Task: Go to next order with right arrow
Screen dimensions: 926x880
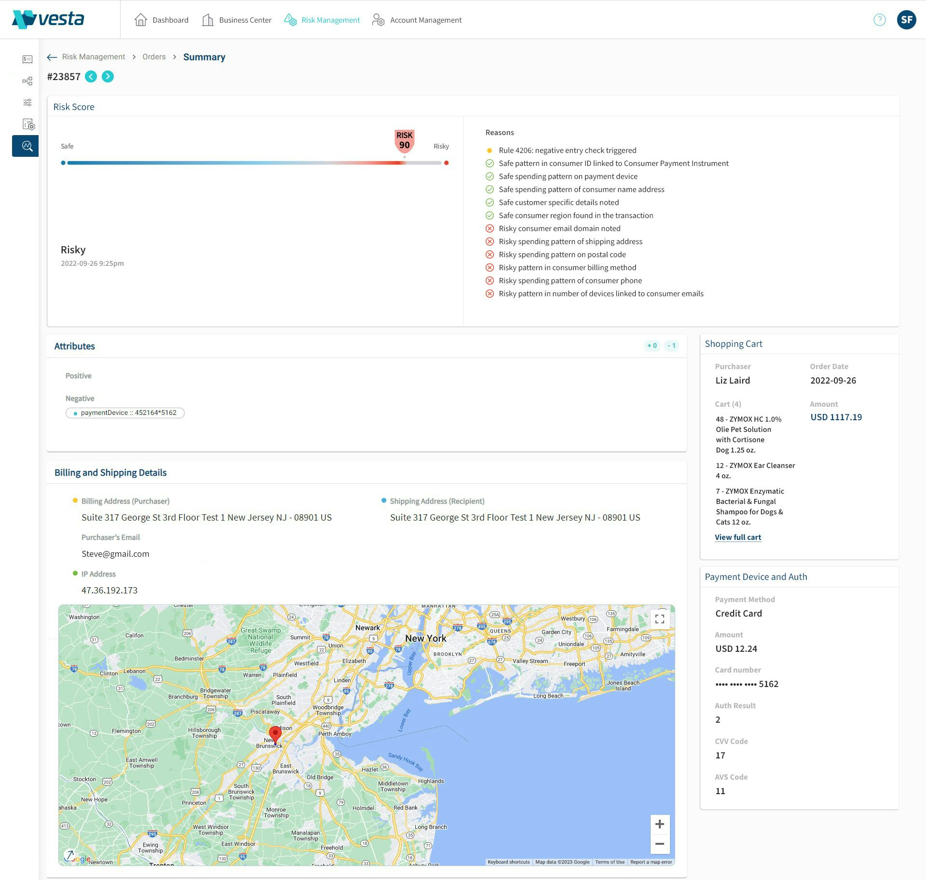Action: click(108, 77)
